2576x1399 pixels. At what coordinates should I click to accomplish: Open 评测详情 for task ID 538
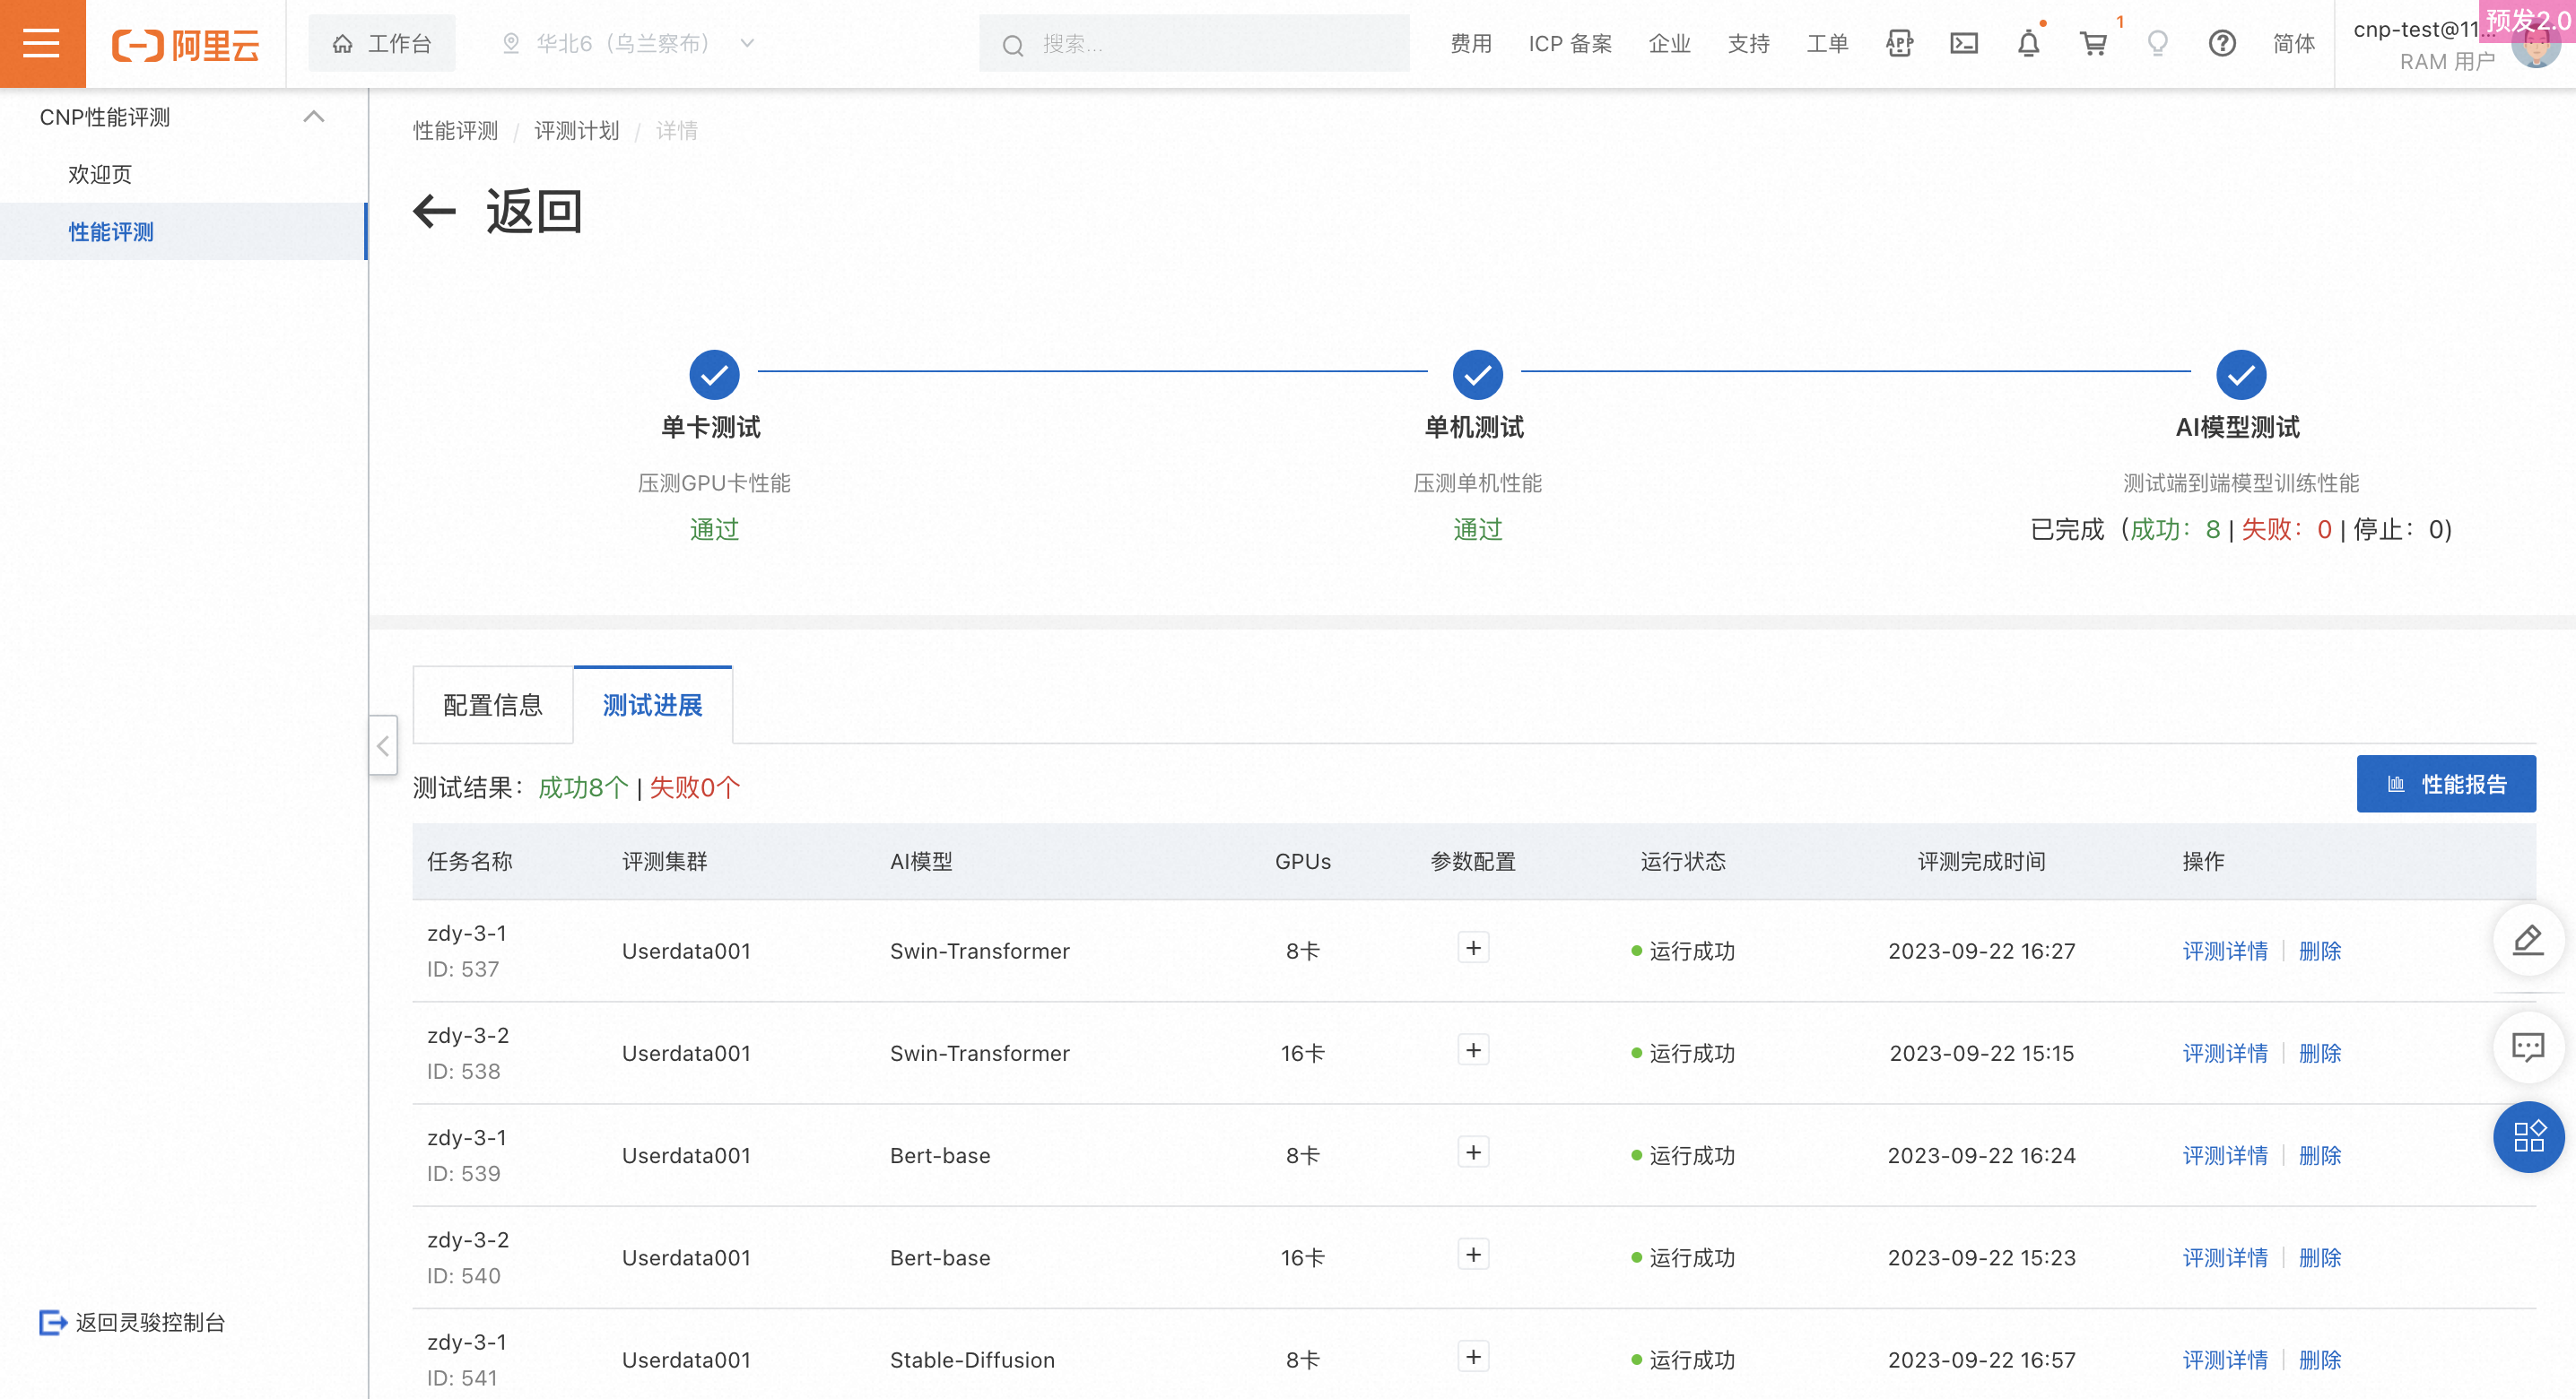pyautogui.click(x=2224, y=1053)
